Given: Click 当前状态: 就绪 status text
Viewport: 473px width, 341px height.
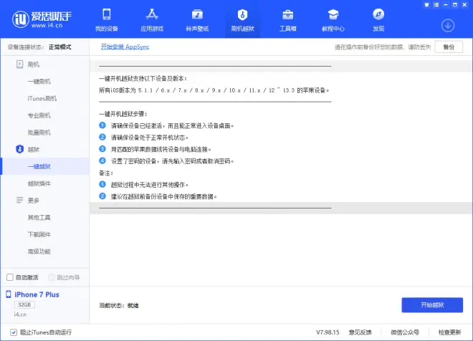Looking at the screenshot, I should [x=119, y=305].
